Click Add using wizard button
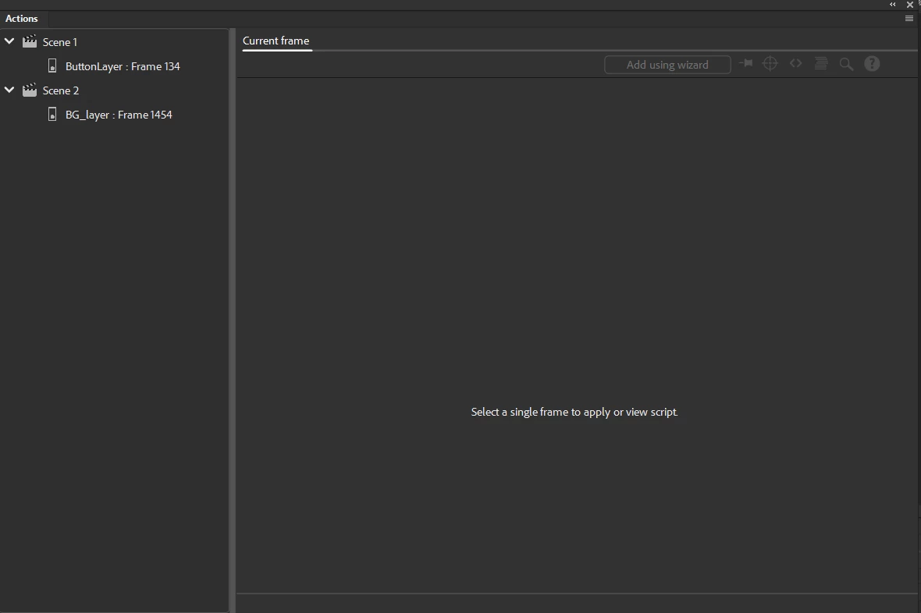This screenshot has width=921, height=613. click(667, 65)
